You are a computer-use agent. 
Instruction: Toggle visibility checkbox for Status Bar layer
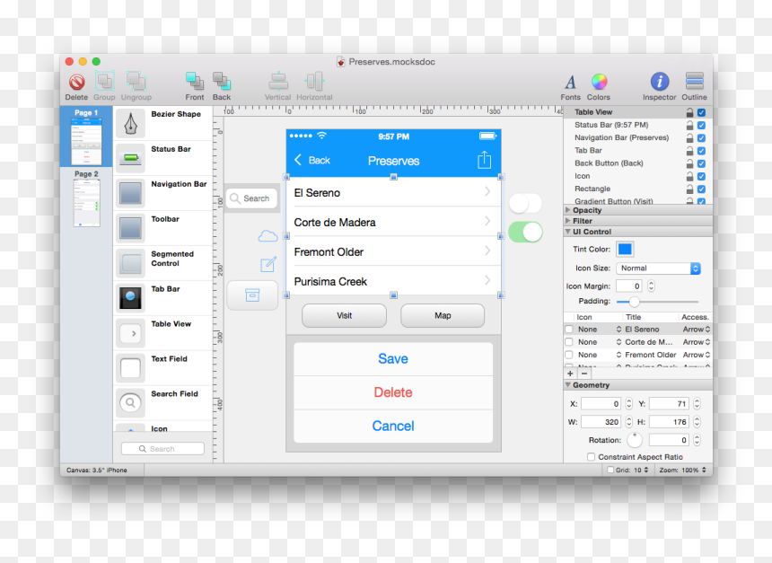point(702,125)
